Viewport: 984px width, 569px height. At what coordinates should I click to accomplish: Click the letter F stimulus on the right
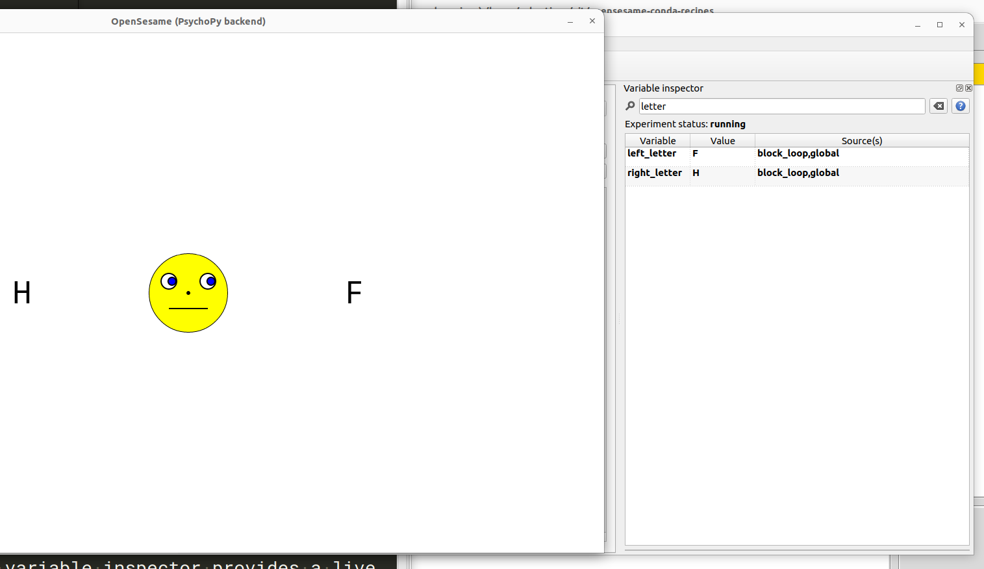(x=353, y=293)
